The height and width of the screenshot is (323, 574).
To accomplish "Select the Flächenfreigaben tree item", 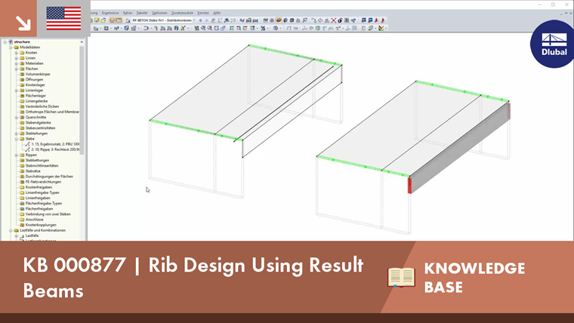I will tap(39, 209).
